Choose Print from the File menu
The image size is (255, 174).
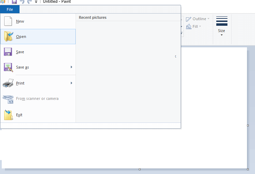[38, 83]
